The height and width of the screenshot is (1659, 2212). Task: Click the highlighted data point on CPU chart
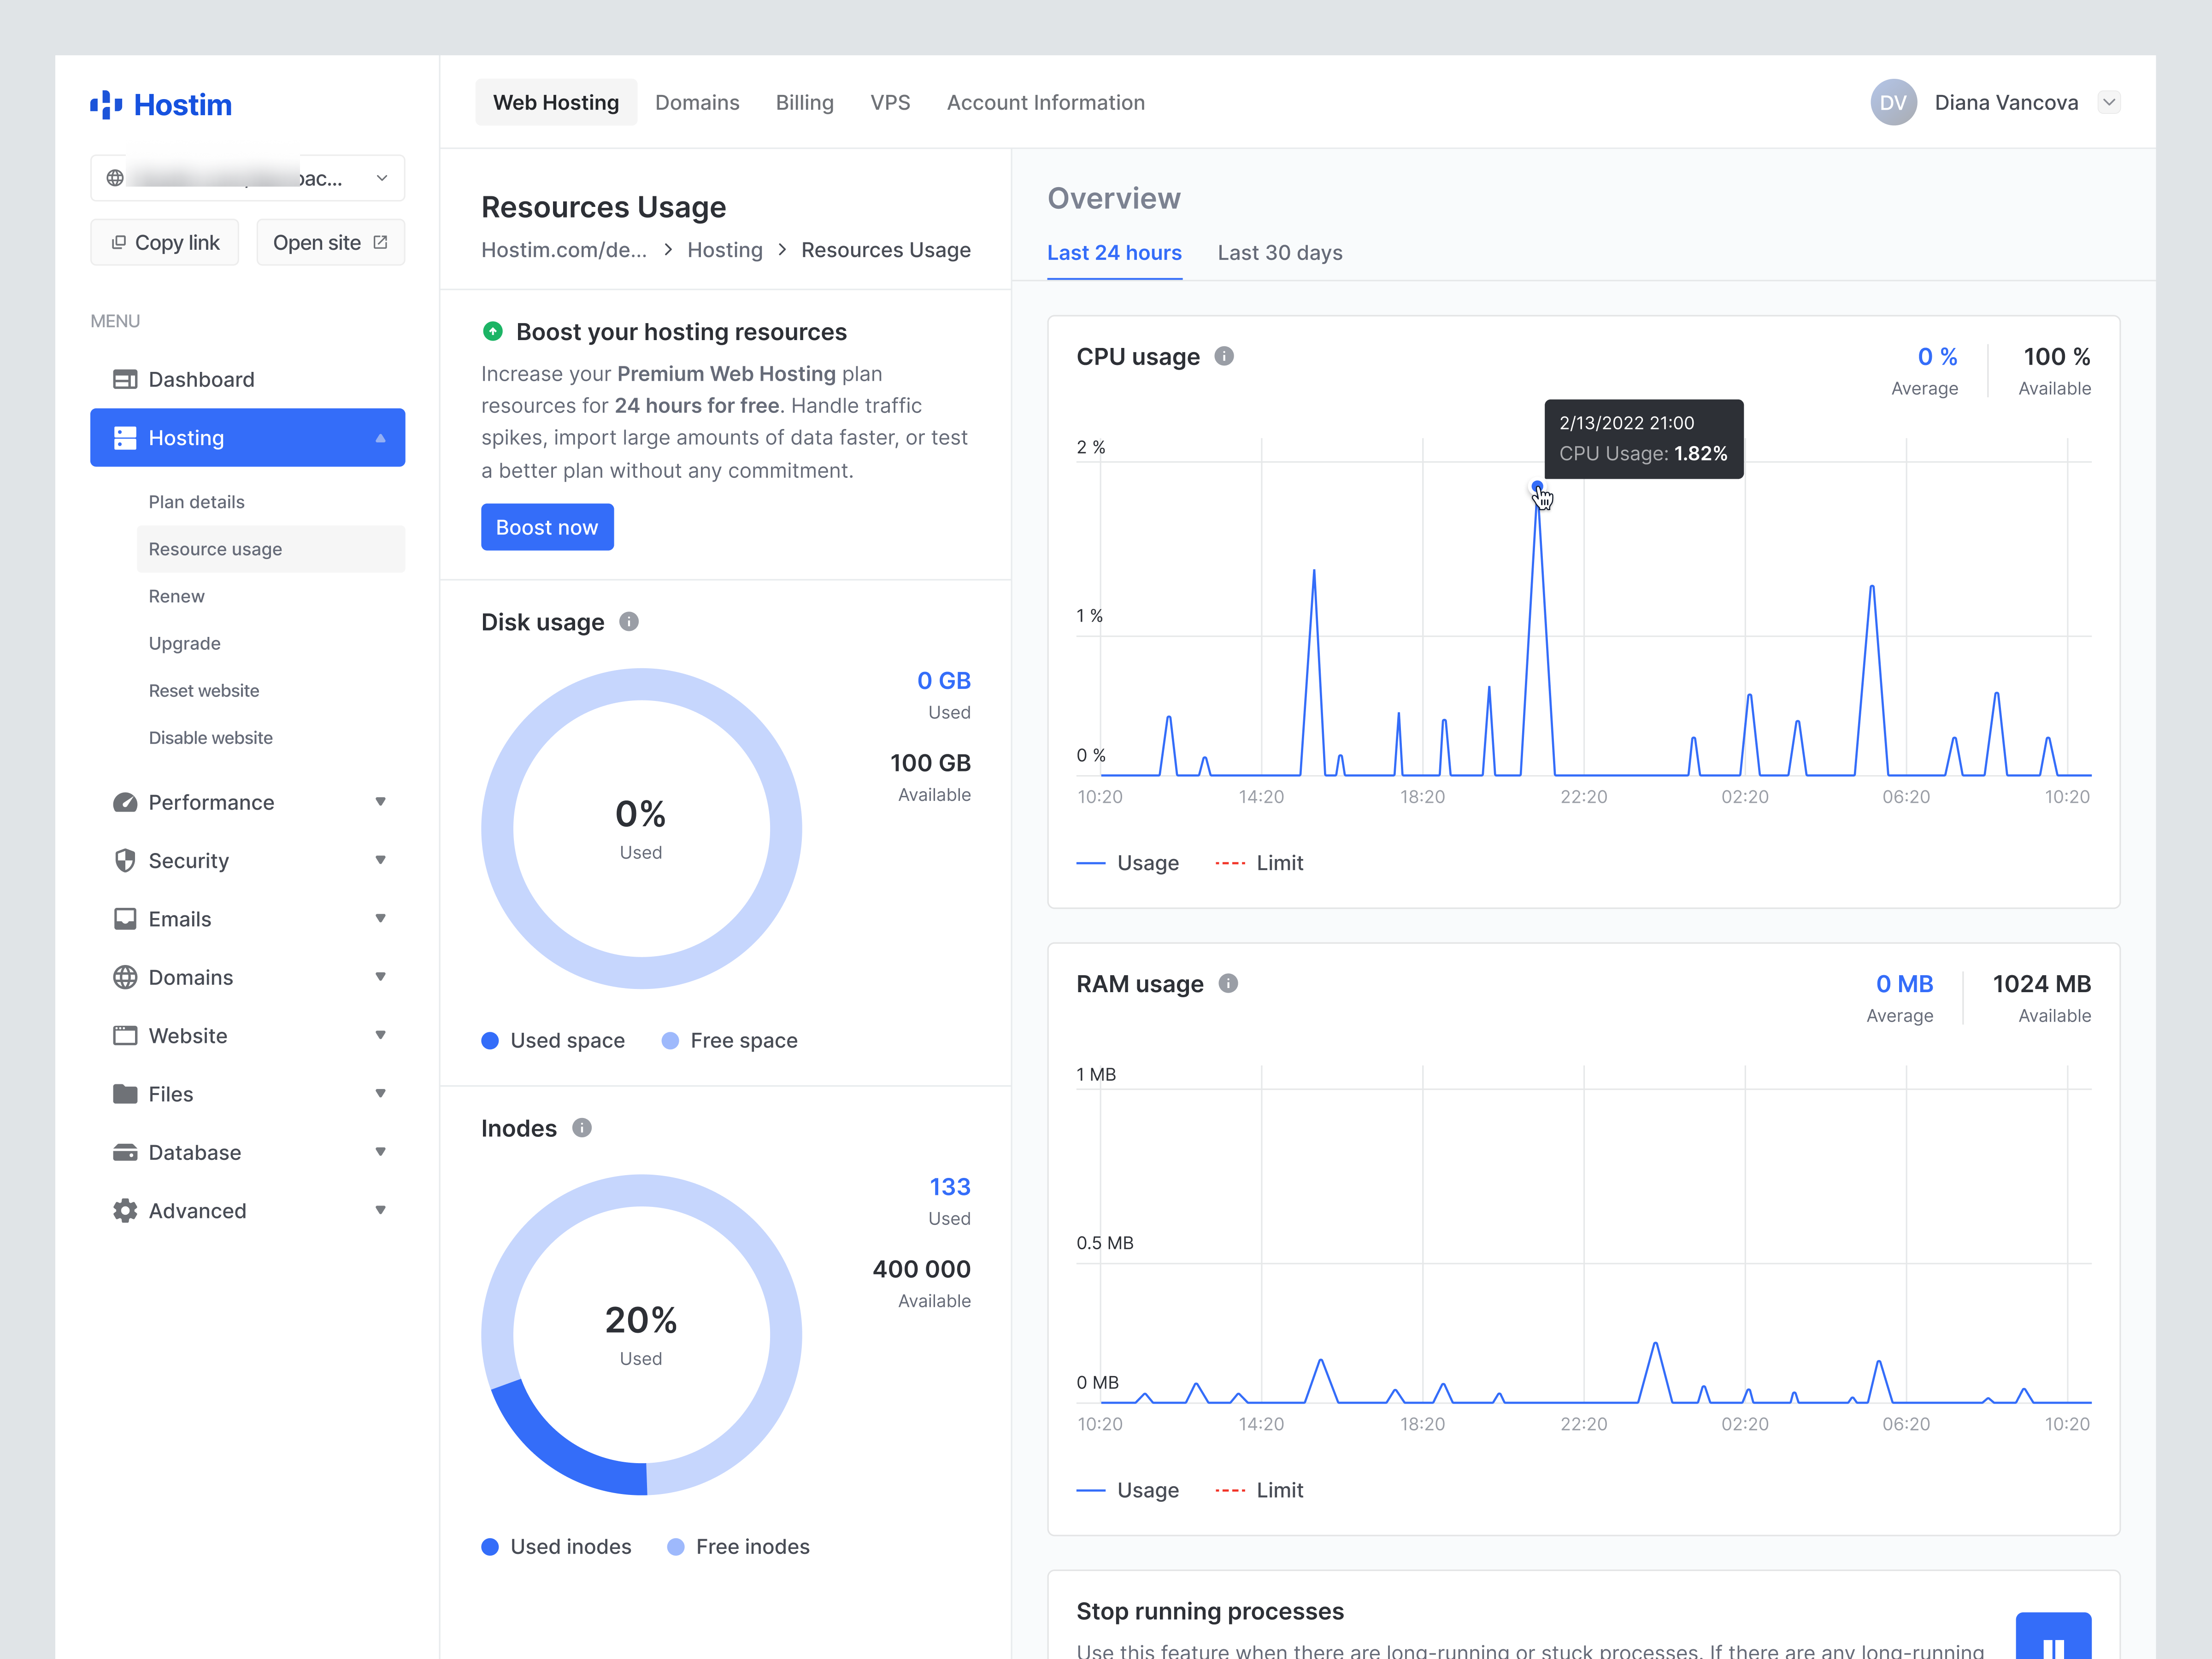pos(1537,487)
